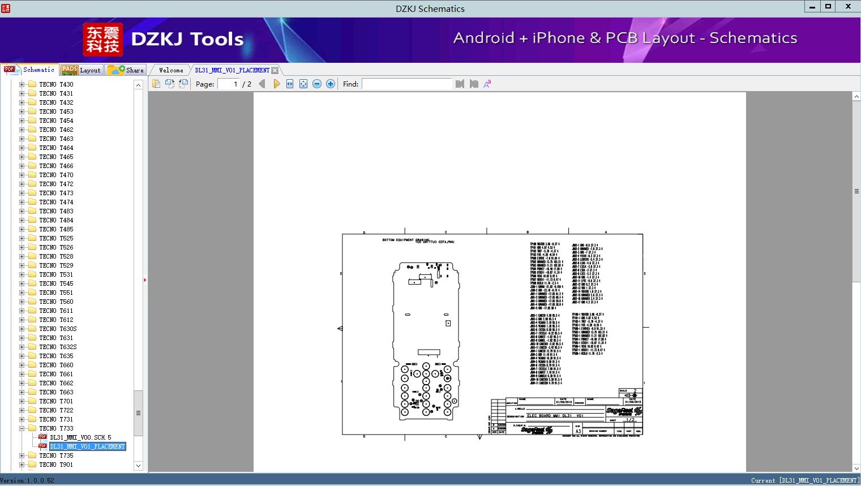Close the DL31_MMI_V01_PLACEMENT tab
The height and width of the screenshot is (486, 861).
tap(275, 70)
